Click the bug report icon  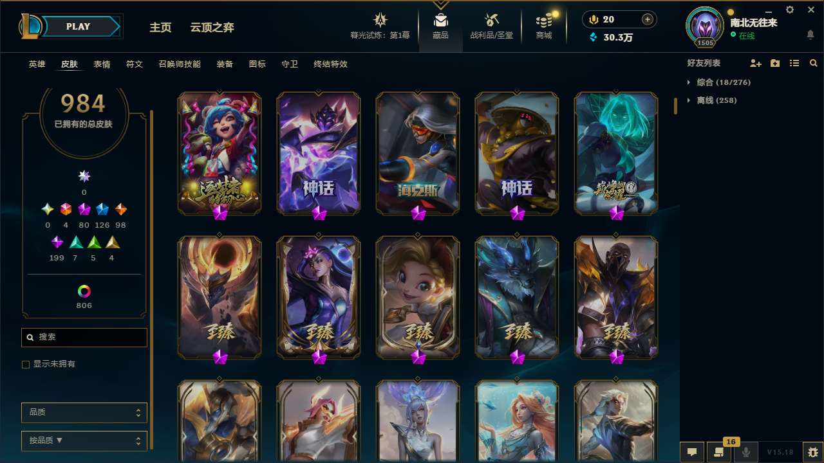pos(813,452)
